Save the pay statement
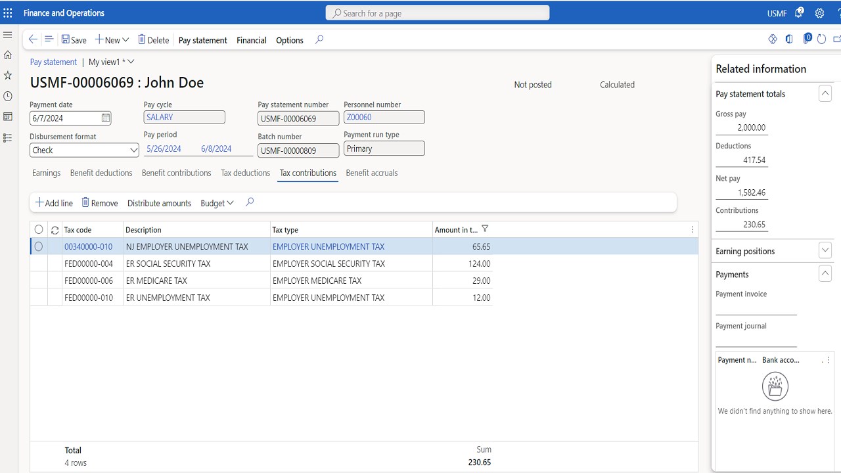Screen dimensions: 841x473 [x=74, y=40]
